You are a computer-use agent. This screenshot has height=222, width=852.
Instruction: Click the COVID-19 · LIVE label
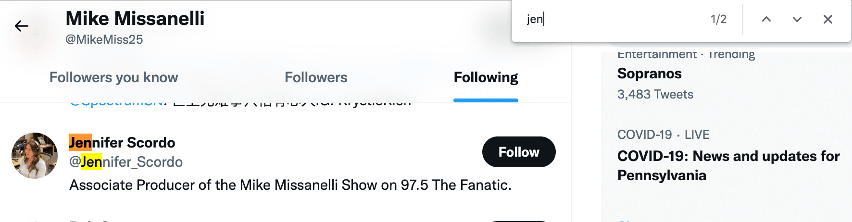tap(664, 135)
